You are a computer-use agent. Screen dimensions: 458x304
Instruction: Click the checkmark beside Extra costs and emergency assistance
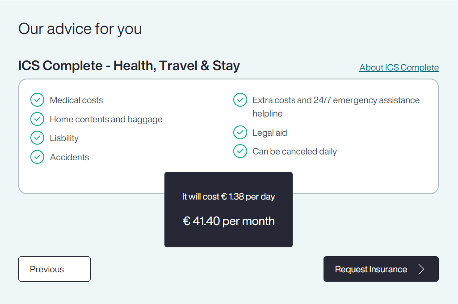point(240,100)
